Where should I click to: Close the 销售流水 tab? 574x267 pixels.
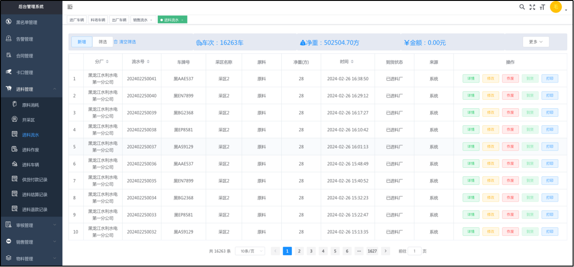pyautogui.click(x=151, y=20)
